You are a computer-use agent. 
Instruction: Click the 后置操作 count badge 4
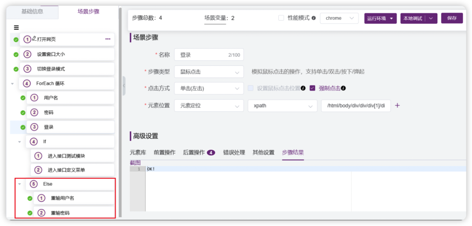[211, 153]
